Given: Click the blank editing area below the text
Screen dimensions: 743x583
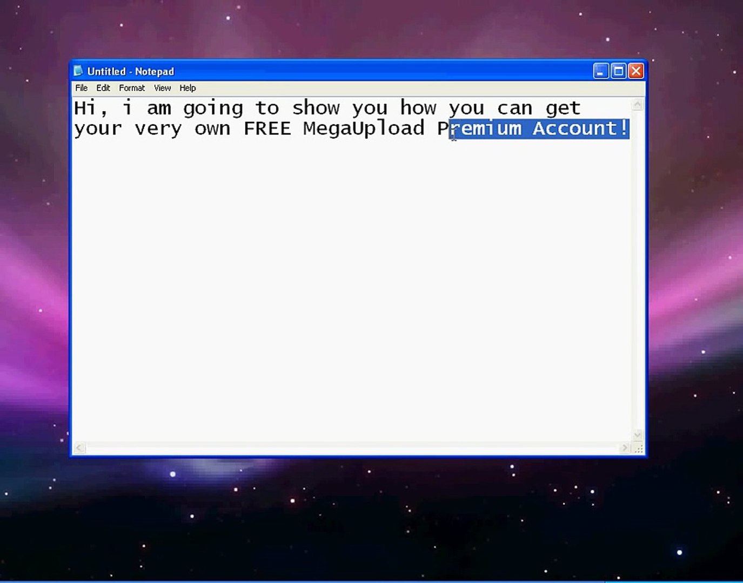Looking at the screenshot, I should [x=351, y=291].
